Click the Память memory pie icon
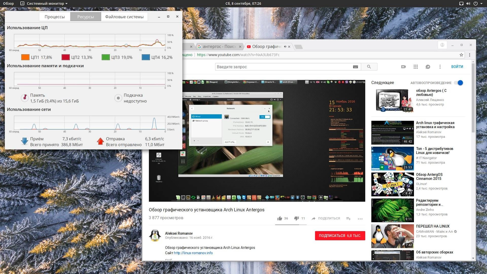487x274 pixels. click(x=25, y=98)
